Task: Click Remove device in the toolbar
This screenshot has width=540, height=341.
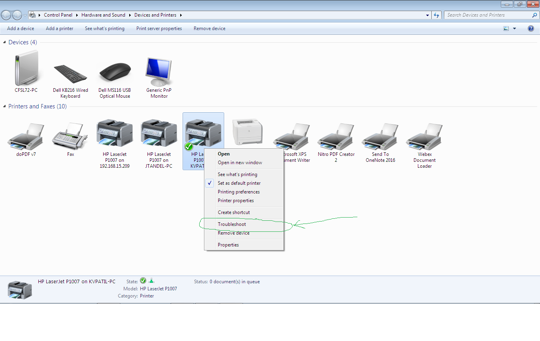Action: (x=210, y=28)
